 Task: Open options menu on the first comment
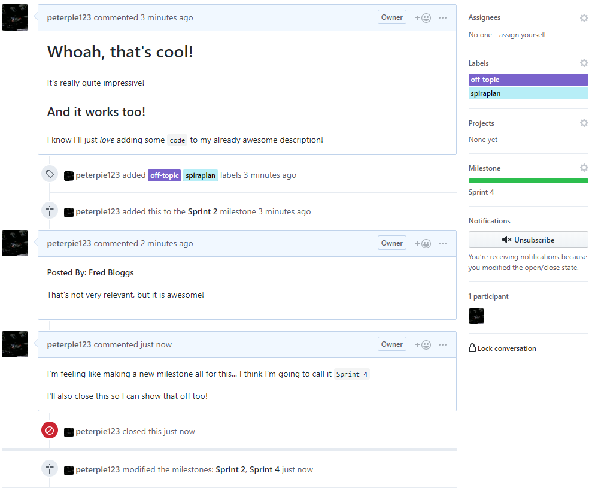[x=443, y=18]
